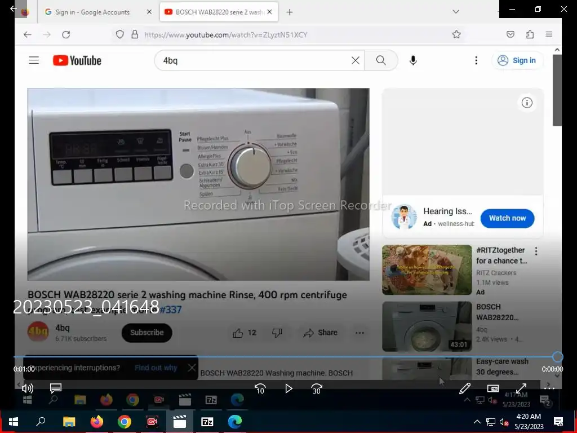Open YouTube settings three-dot menu
This screenshot has width=577, height=433.
click(476, 60)
